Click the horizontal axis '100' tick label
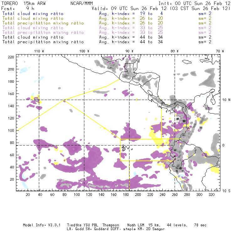 coord(77,195)
